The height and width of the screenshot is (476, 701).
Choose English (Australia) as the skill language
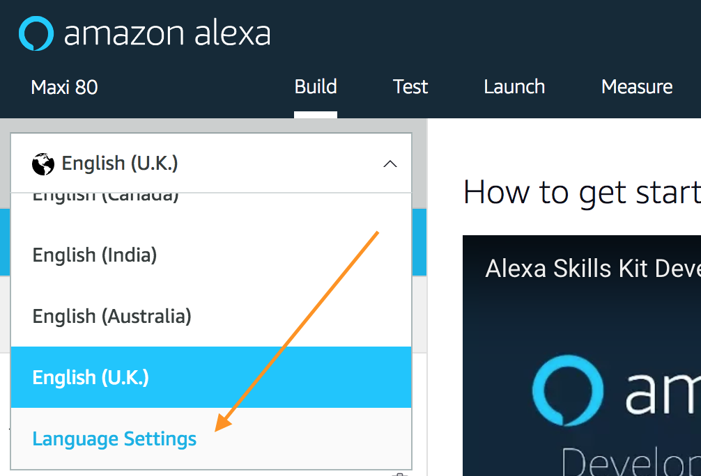point(111,316)
